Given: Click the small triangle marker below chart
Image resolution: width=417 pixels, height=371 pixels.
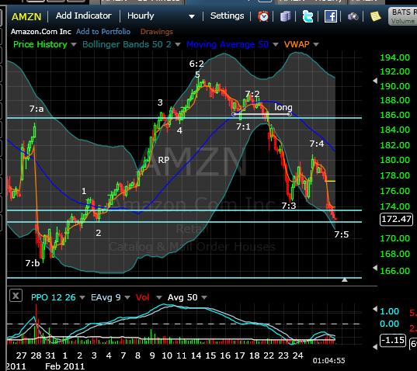Looking at the screenshot, I should [x=345, y=279].
